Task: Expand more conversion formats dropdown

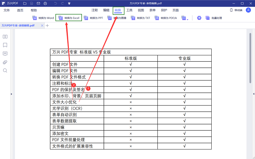Action: 185,18
